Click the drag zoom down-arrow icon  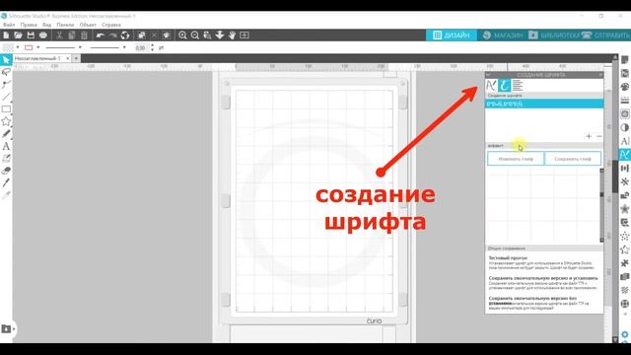(220, 35)
